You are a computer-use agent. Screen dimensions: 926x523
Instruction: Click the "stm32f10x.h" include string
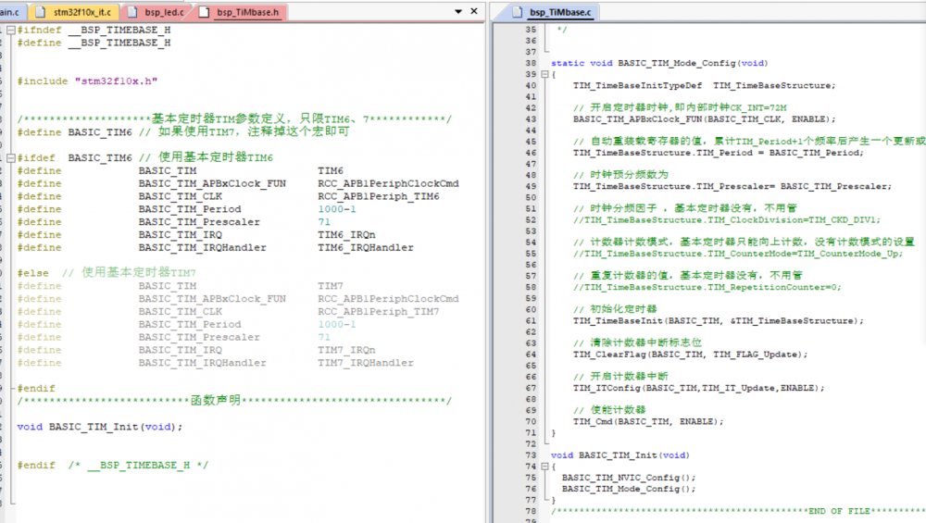click(116, 81)
